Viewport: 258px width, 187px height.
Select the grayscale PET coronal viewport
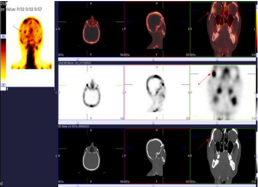tap(223, 93)
